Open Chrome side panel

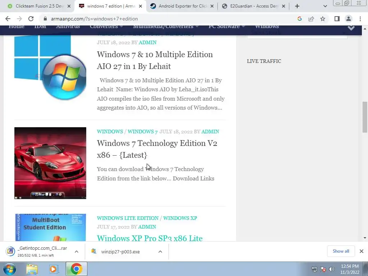point(337,19)
